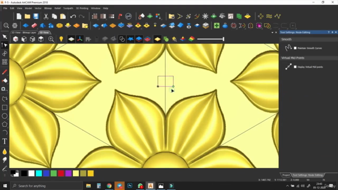The height and width of the screenshot is (190, 338).
Task: Open Photoshop from the taskbar
Action: [130, 186]
